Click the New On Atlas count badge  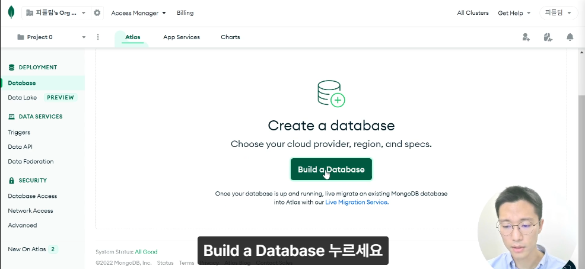pos(53,249)
